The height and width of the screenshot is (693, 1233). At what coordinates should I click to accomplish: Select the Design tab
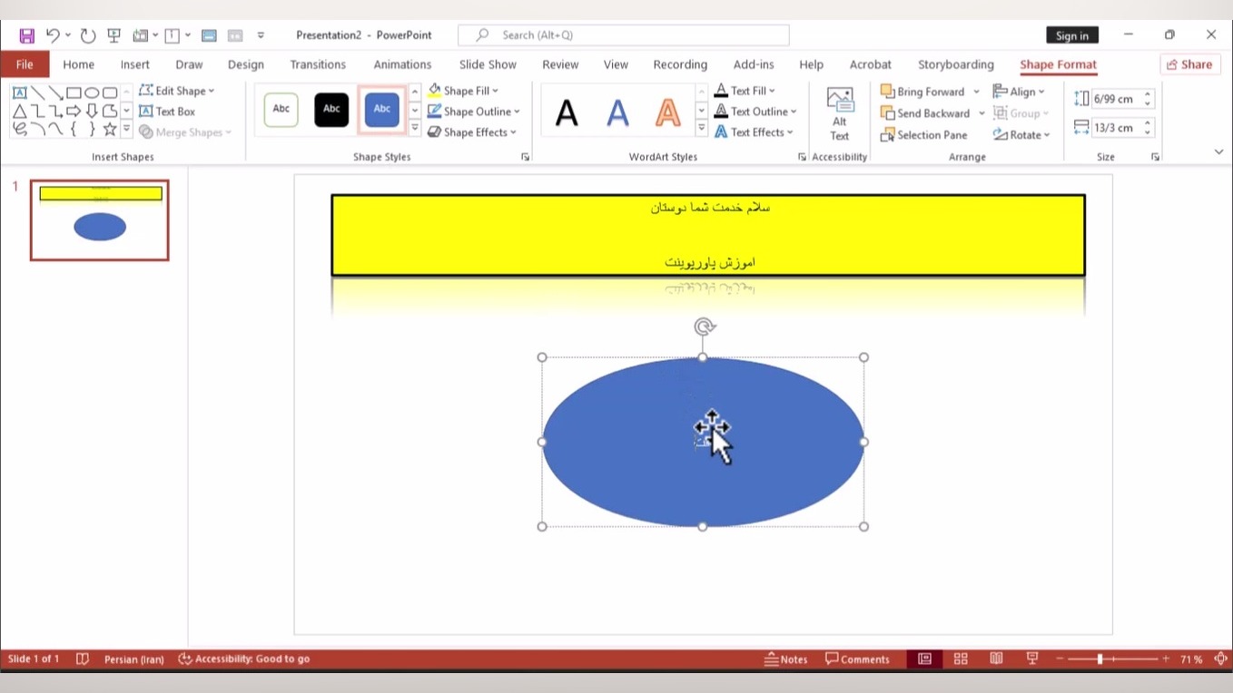tap(246, 64)
